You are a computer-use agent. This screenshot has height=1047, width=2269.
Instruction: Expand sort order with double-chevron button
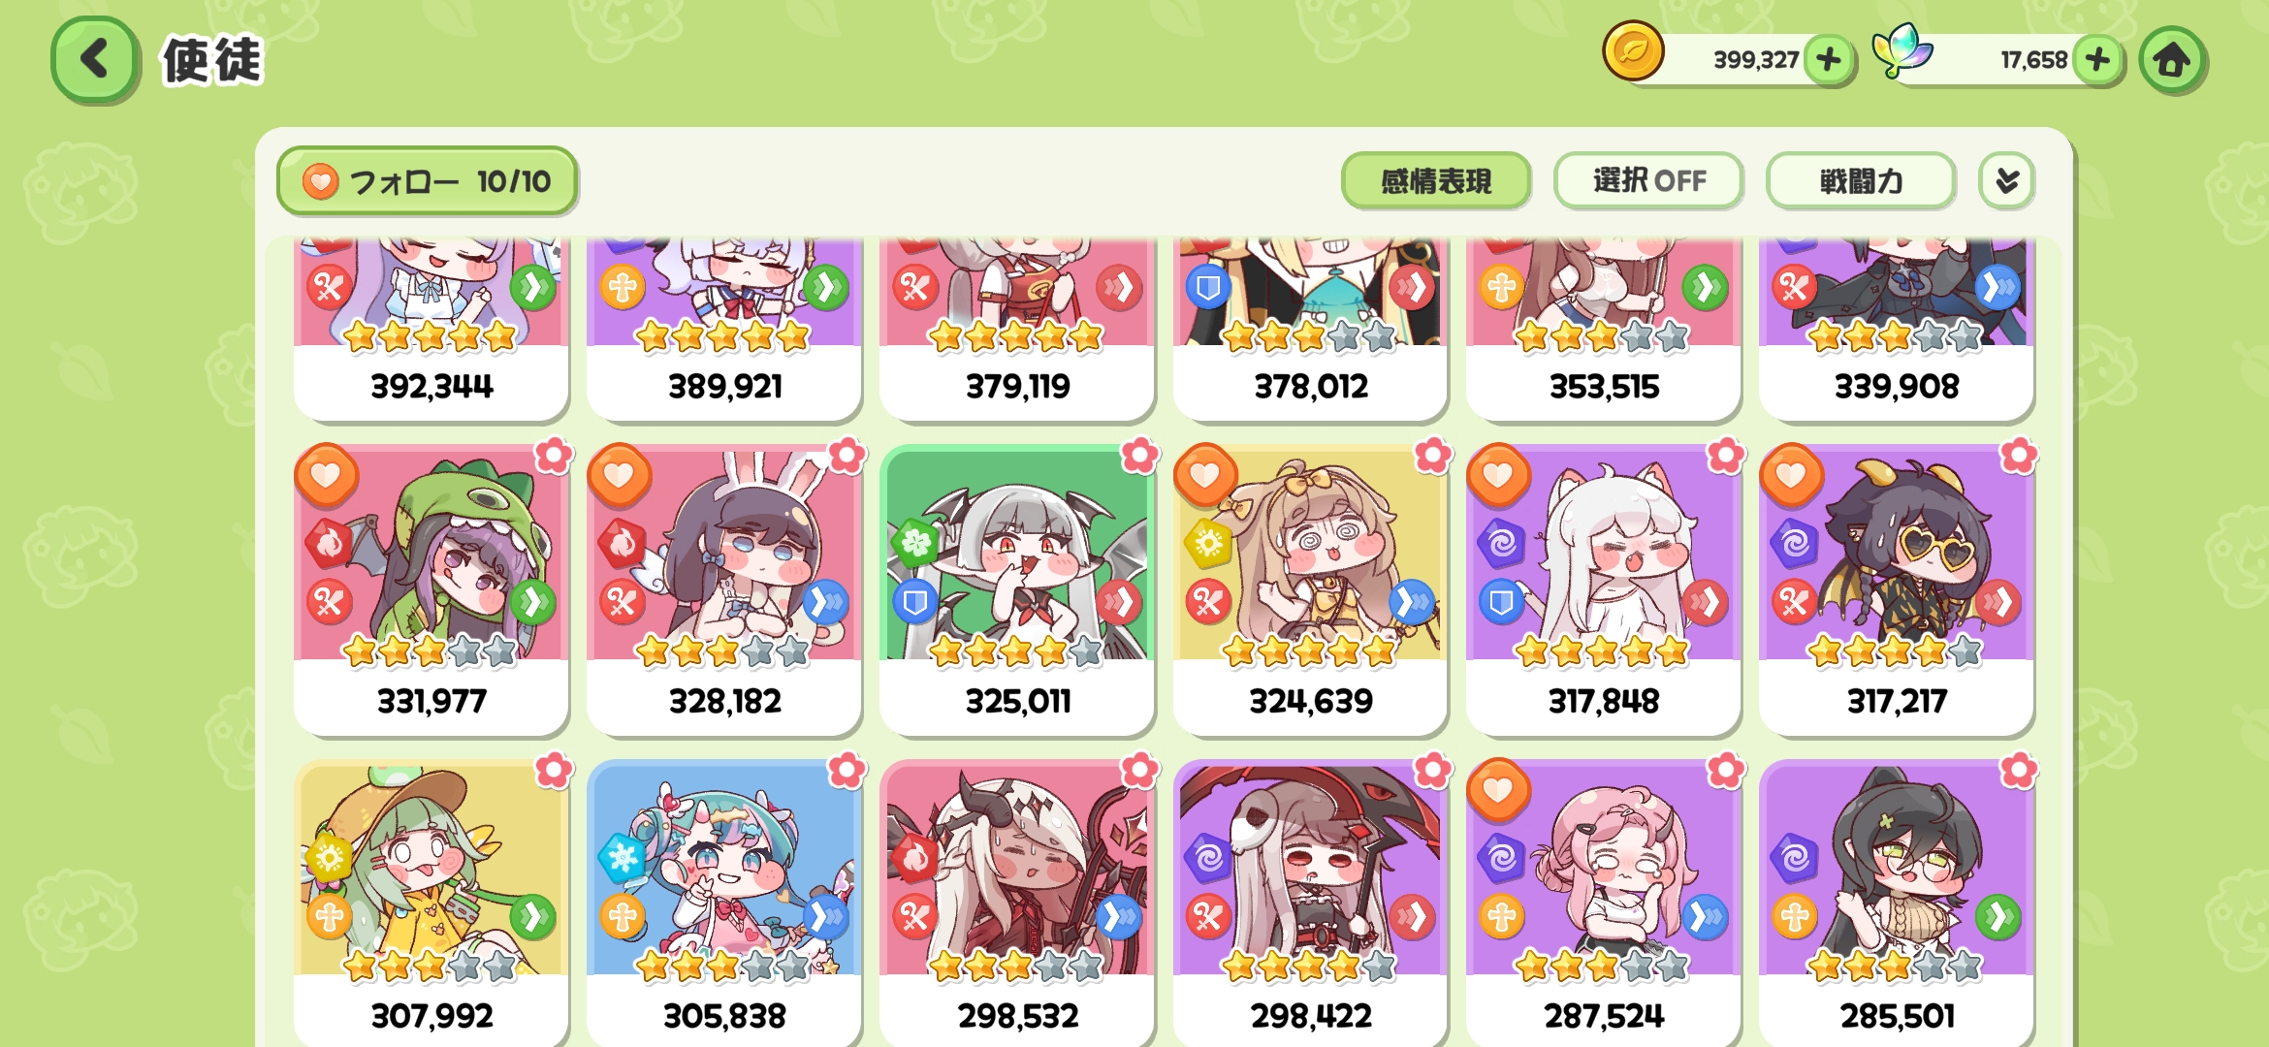(x=2006, y=180)
